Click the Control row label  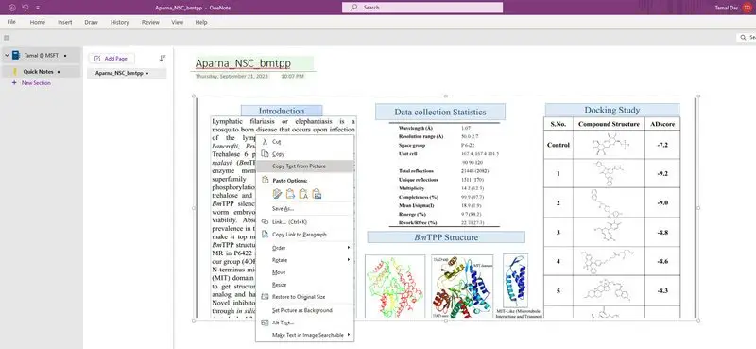coord(558,145)
